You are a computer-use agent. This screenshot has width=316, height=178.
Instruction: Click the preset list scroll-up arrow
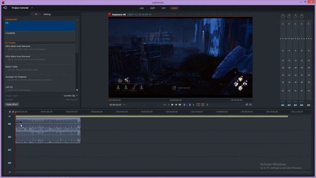77,20
